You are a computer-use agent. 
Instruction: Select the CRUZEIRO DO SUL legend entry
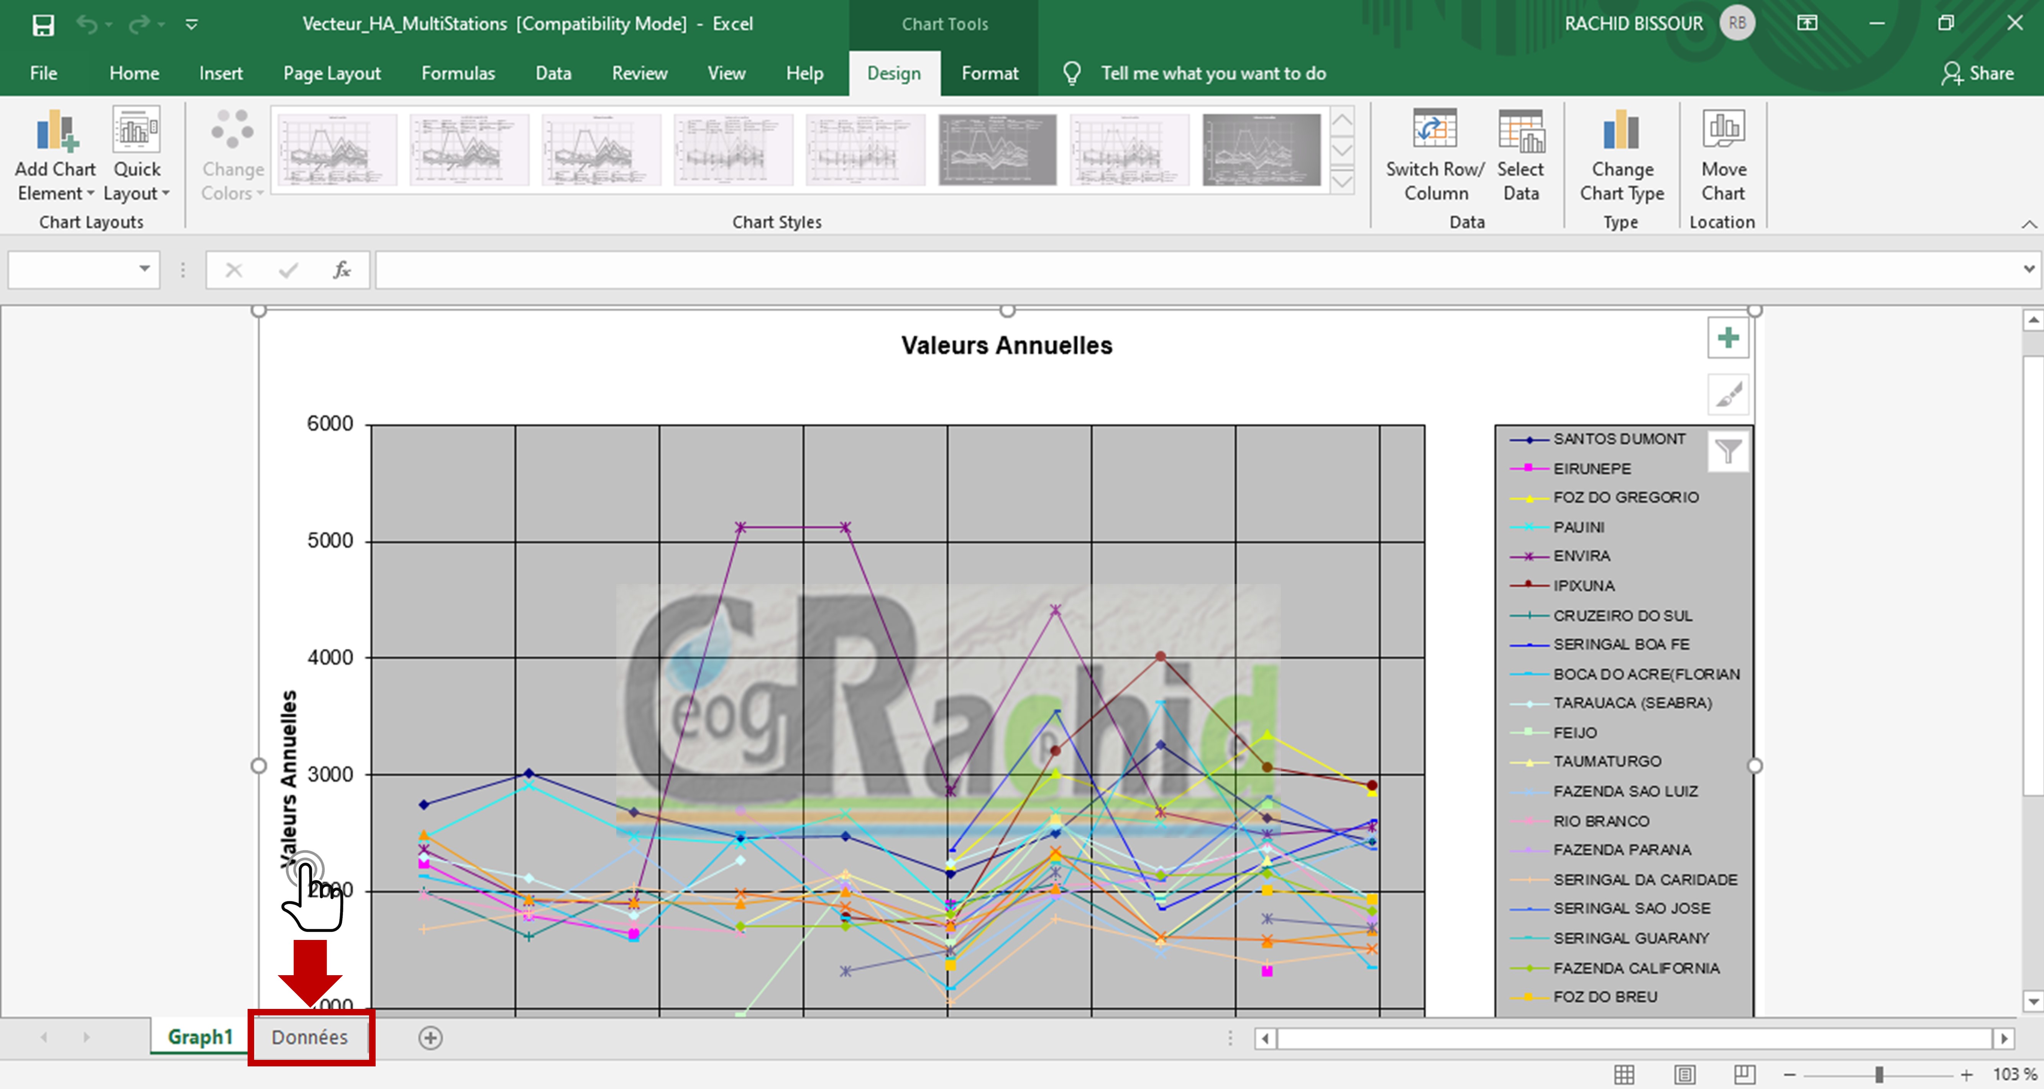pos(1601,615)
